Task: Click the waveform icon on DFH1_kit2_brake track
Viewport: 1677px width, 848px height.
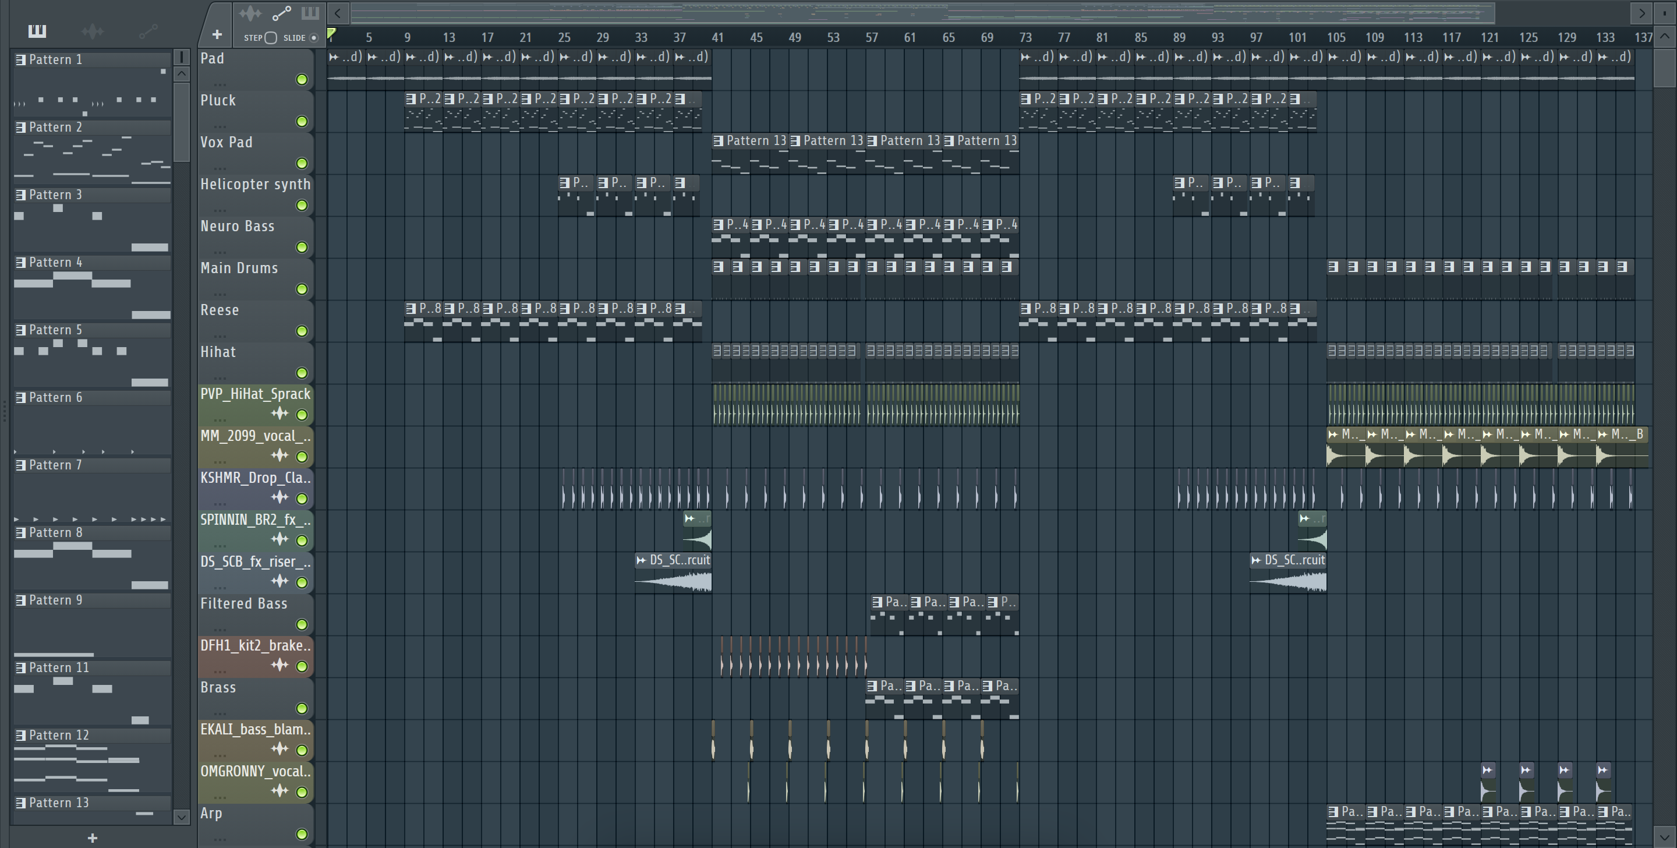Action: tap(280, 665)
